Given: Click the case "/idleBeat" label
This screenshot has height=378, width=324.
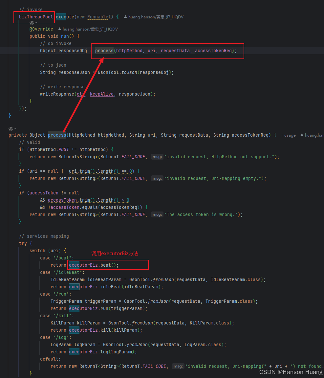Looking at the screenshot, I should click(62, 272).
